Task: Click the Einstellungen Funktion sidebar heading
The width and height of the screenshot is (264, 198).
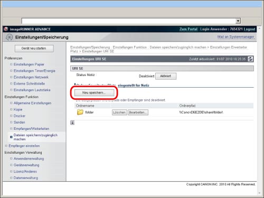Action: [22, 97]
